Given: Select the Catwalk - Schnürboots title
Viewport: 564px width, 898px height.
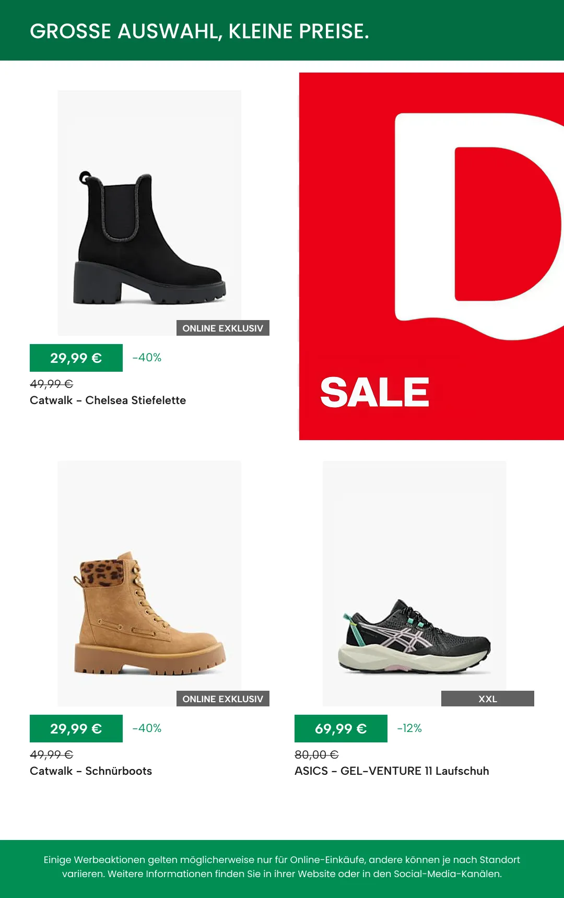Looking at the screenshot, I should coord(91,771).
